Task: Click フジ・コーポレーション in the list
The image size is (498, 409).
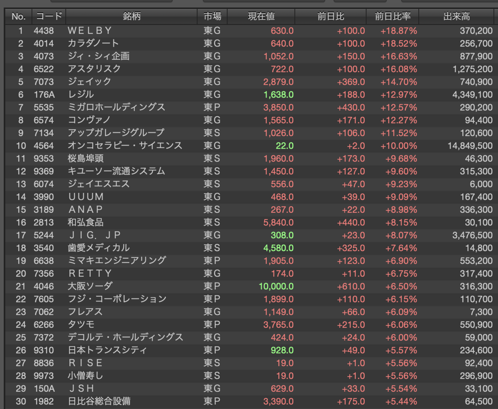Action: coord(117,299)
